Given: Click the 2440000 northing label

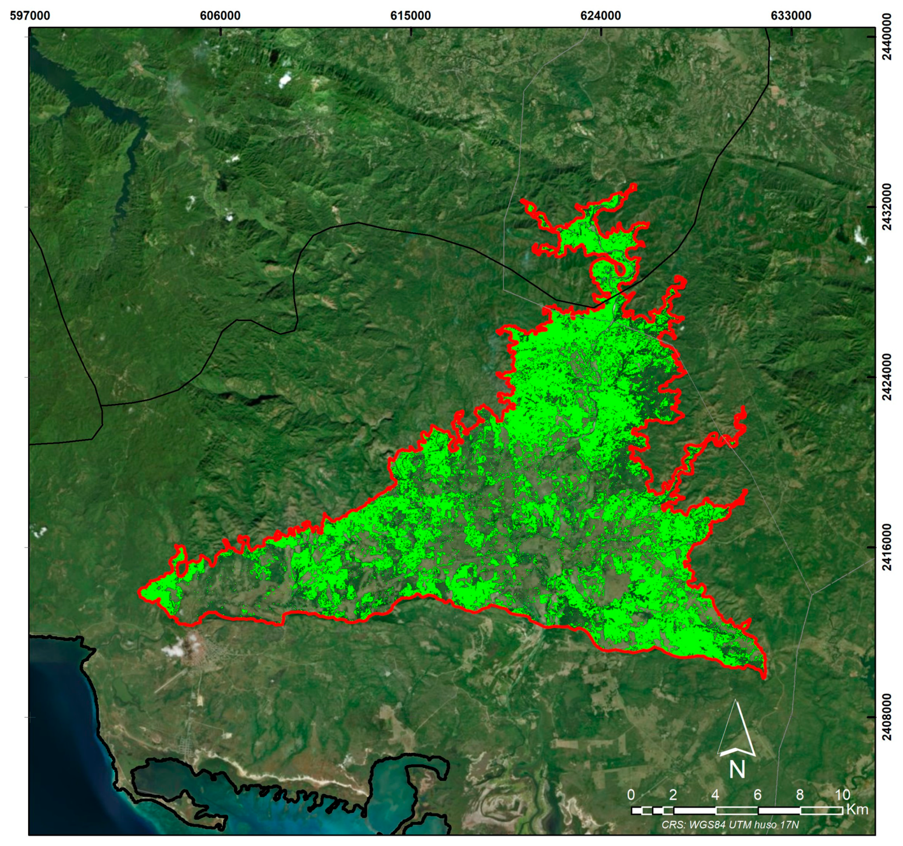Looking at the screenshot, I should click(x=888, y=36).
